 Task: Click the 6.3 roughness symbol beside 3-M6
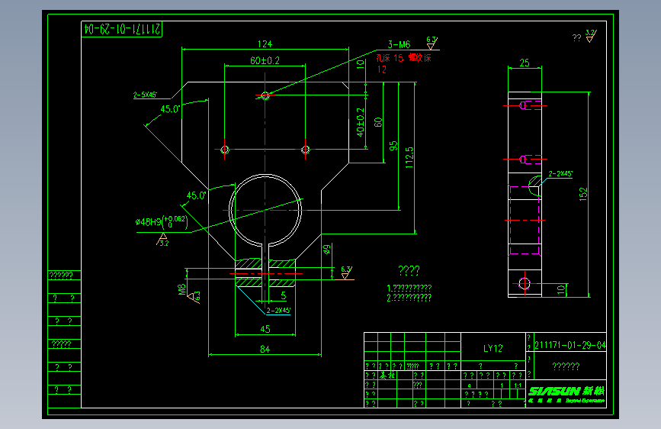coord(432,43)
